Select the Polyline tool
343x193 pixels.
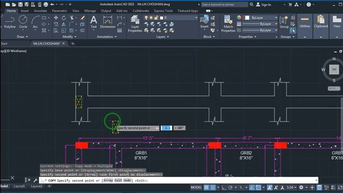coord(10,22)
